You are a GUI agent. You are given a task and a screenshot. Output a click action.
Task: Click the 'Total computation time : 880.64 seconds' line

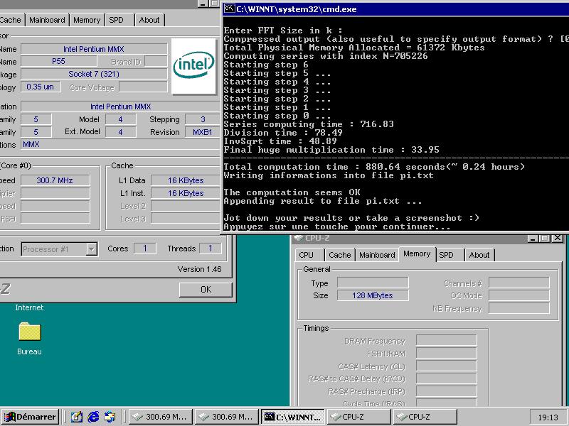(374, 167)
